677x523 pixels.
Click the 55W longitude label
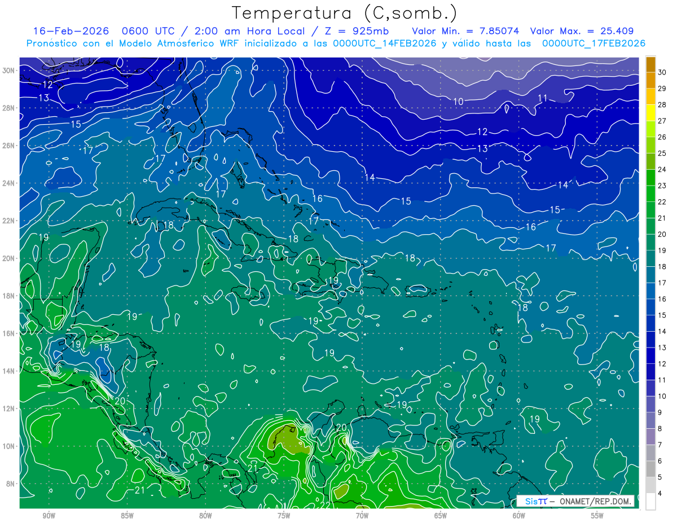pyautogui.click(x=597, y=516)
